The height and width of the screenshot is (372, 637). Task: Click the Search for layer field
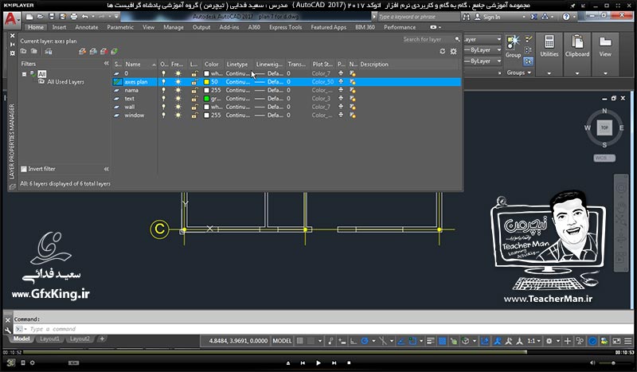click(427, 40)
